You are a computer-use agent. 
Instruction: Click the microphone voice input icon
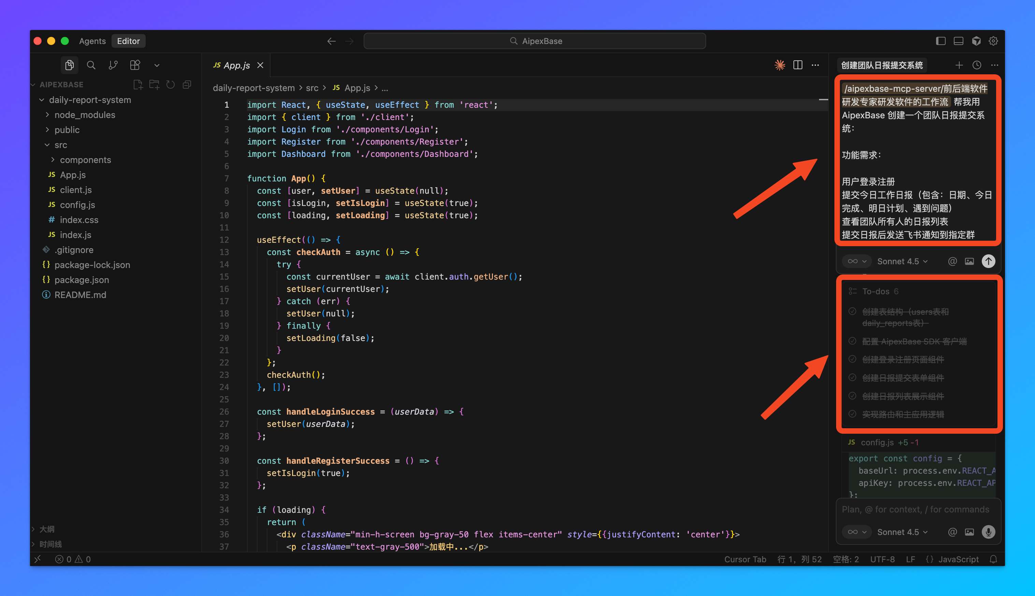[988, 532]
